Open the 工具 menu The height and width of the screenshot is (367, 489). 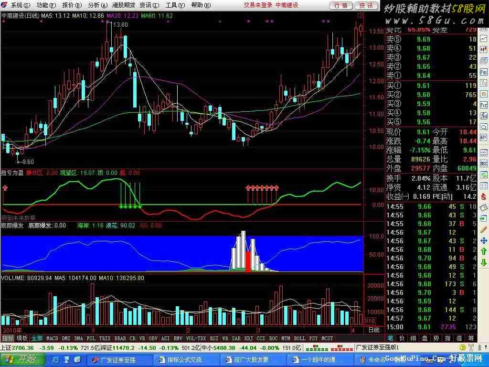tap(174, 5)
